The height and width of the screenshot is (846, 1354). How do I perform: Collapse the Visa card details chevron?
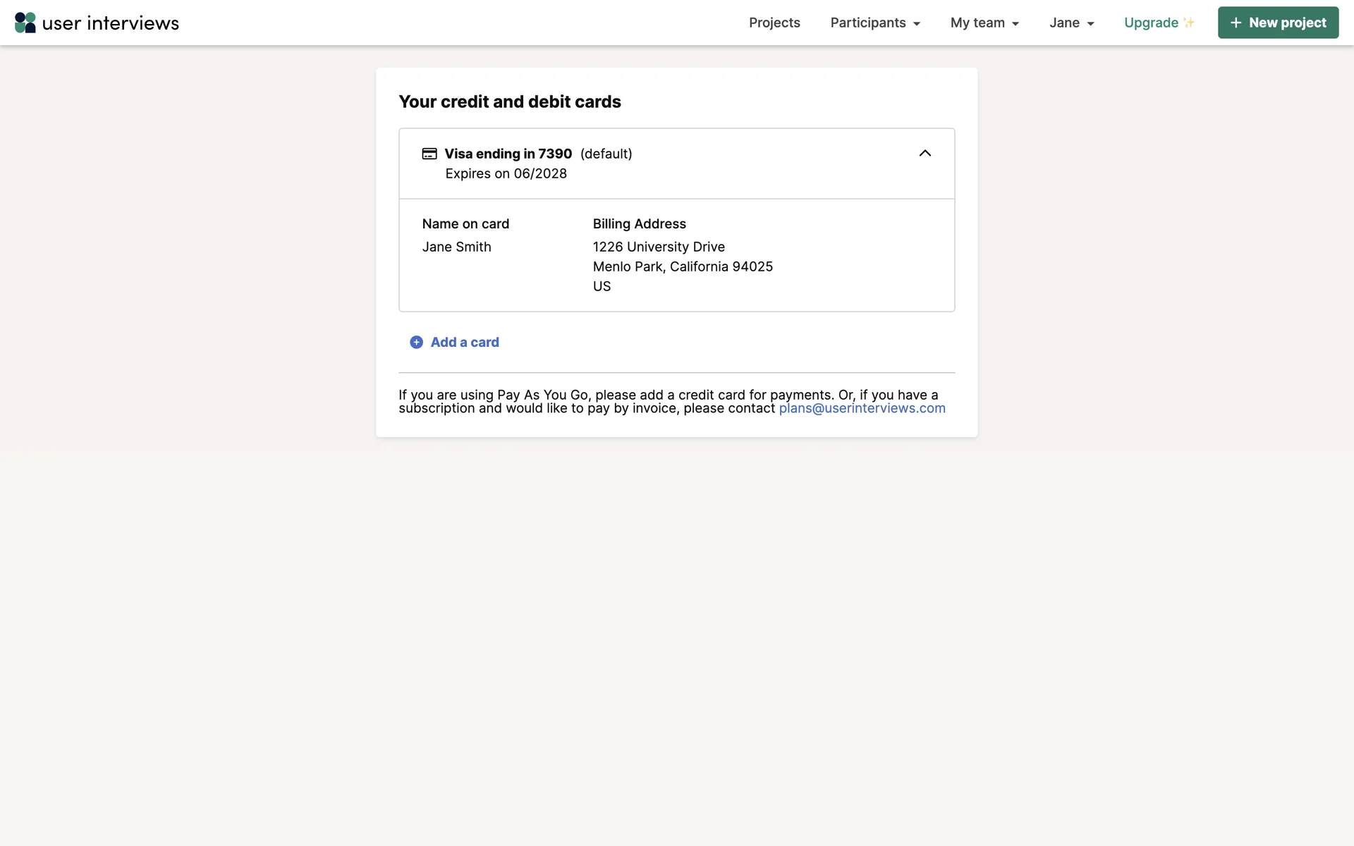tap(925, 154)
